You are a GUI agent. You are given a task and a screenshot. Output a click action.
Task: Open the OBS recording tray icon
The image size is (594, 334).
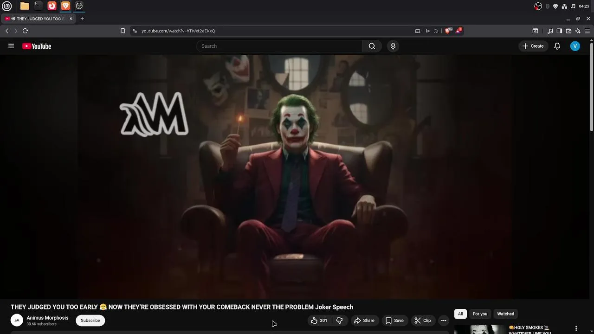(538, 6)
